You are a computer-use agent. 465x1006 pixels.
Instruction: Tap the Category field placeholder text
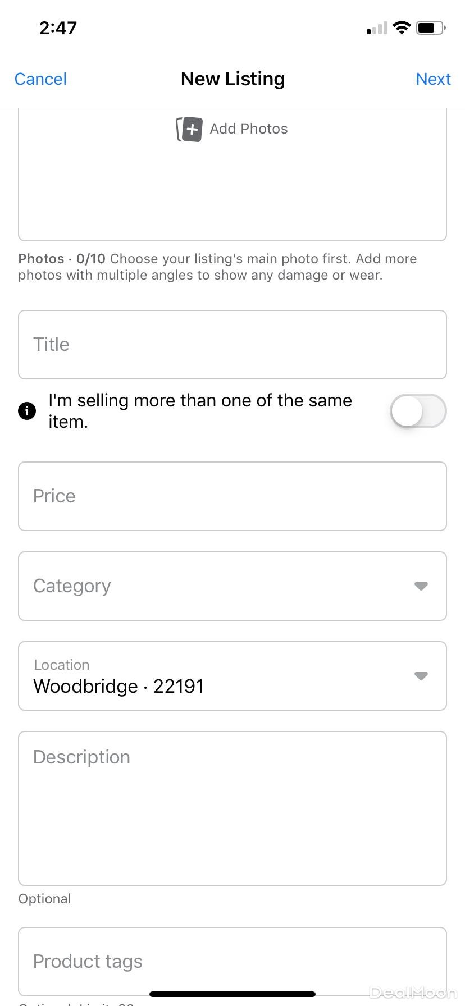pyautogui.click(x=72, y=586)
